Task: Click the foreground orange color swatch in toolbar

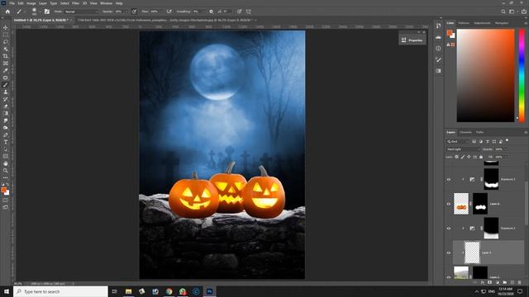Action: (x=3, y=191)
